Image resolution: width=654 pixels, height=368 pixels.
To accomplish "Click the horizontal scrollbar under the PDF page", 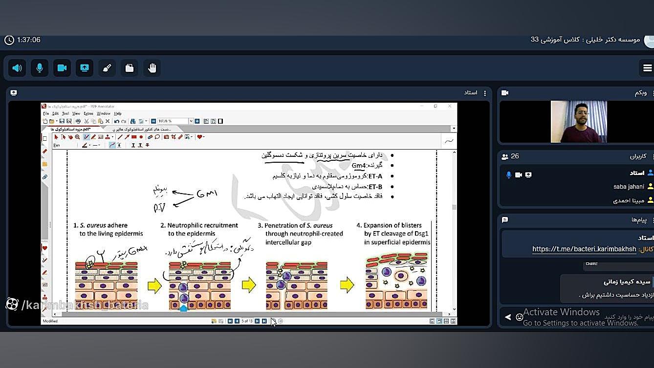I will 244,314.
